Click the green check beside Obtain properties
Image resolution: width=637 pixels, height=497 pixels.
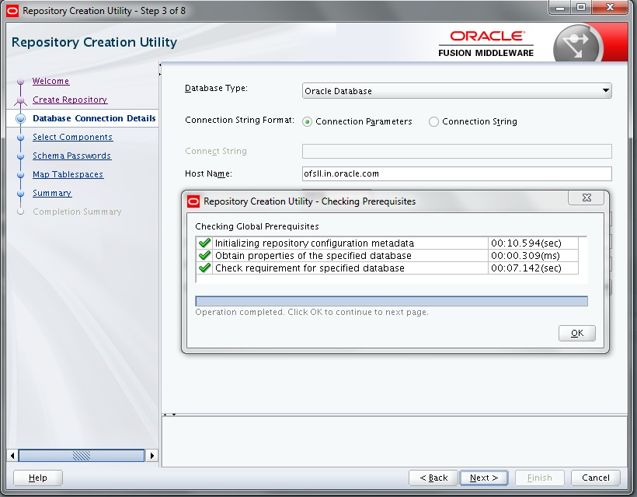[x=204, y=255]
